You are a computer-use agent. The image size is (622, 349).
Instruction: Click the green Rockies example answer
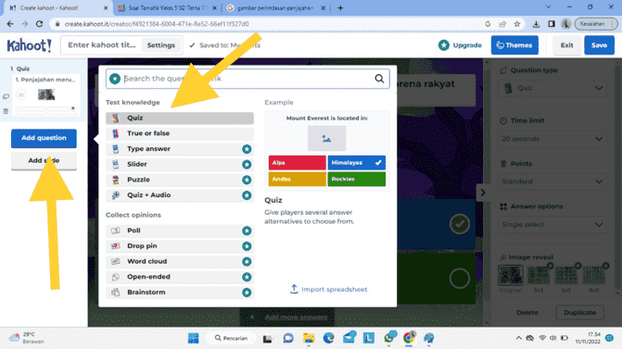(x=356, y=179)
